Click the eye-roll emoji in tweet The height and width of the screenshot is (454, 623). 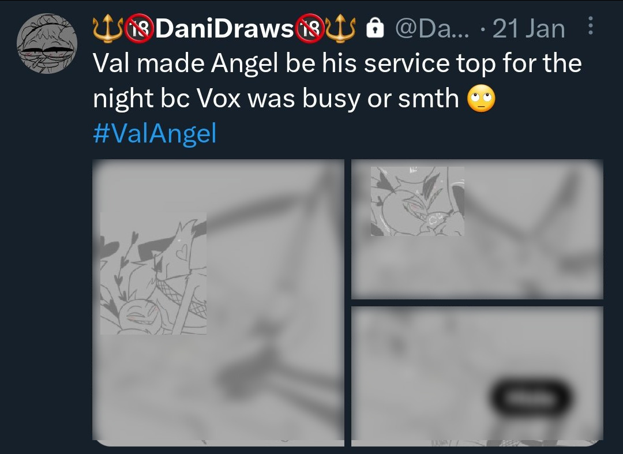[481, 99]
